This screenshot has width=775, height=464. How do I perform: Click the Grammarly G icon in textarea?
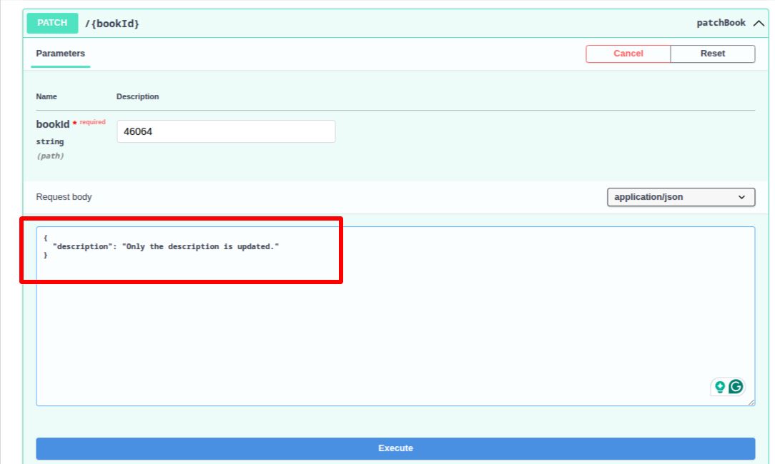tap(736, 386)
